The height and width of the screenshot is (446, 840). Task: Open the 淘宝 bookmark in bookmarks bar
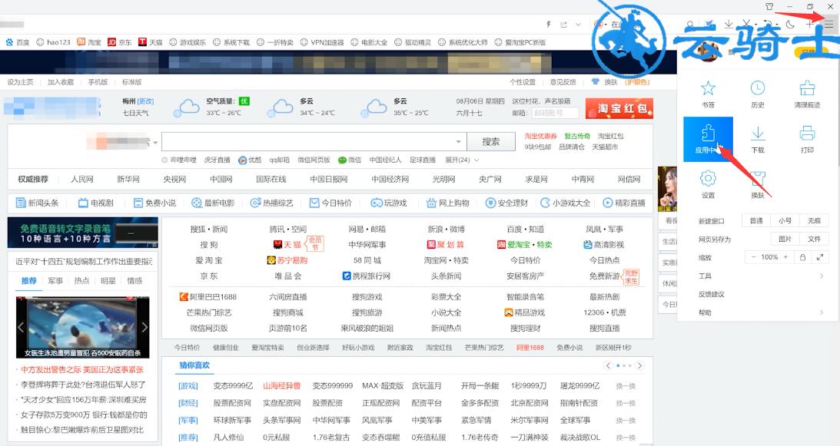89,42
